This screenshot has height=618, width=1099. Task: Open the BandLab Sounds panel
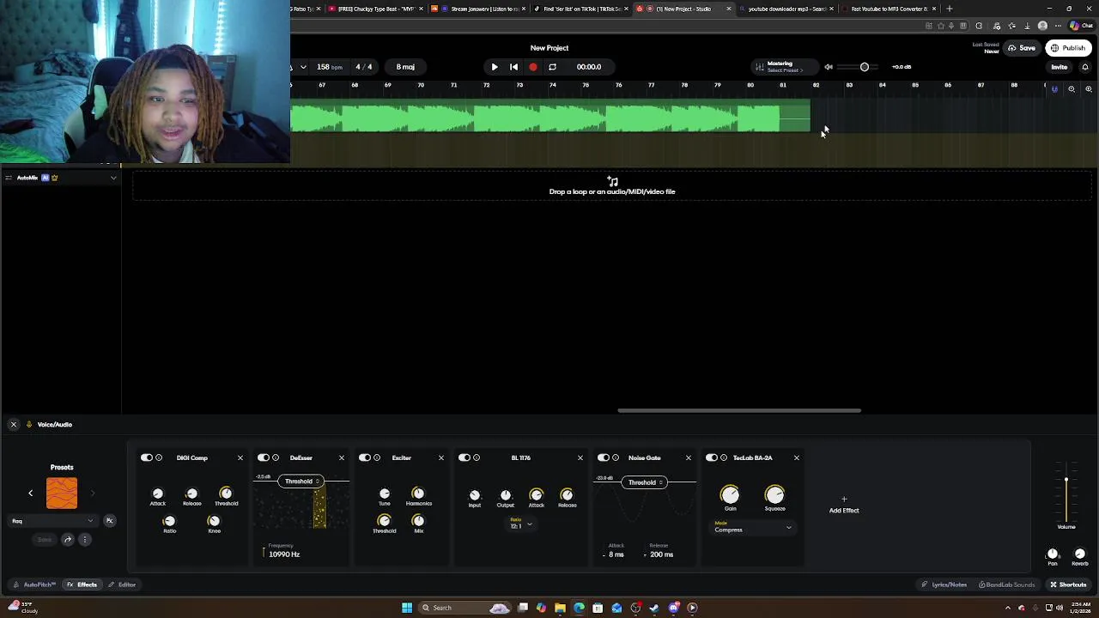click(1007, 585)
